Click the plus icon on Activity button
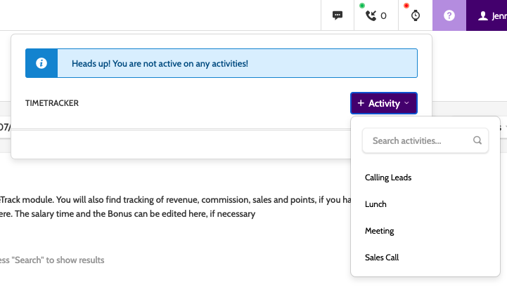 [x=361, y=103]
